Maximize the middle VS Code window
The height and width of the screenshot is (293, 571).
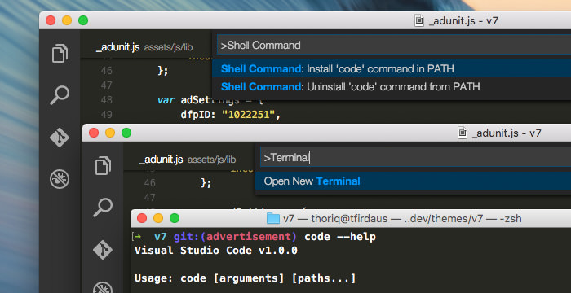tap(126, 133)
